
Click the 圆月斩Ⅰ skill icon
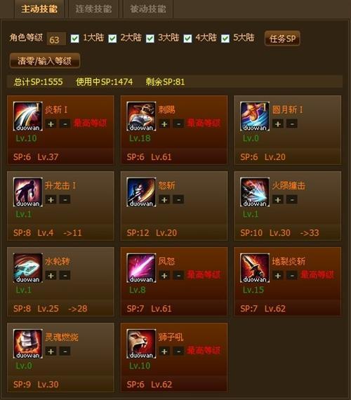coord(255,116)
